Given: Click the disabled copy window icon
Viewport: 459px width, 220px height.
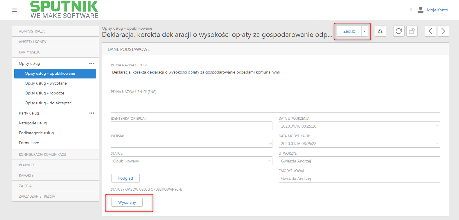Looking at the screenshot, I should [x=412, y=31].
